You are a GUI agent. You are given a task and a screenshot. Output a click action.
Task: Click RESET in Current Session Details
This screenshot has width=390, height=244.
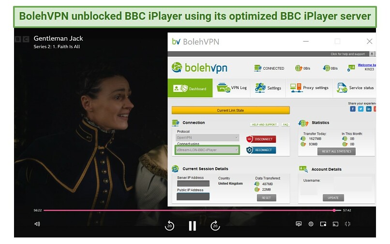(266, 198)
